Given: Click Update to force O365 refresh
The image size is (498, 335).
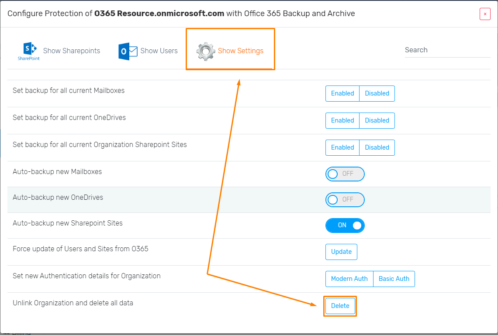Looking at the screenshot, I should [341, 252].
